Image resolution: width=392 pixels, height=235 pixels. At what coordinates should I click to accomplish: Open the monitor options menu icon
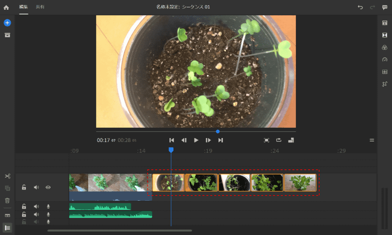pyautogui.click(x=372, y=140)
